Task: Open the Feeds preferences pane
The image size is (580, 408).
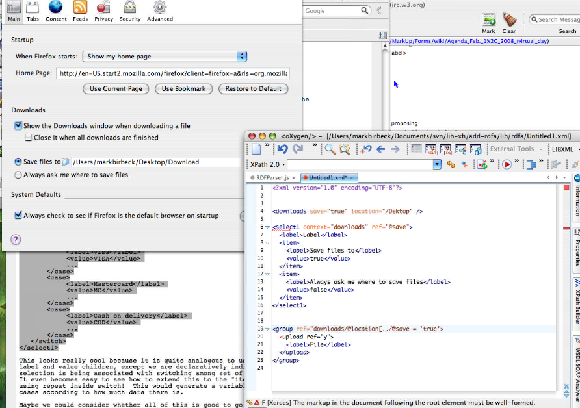Action: [80, 11]
